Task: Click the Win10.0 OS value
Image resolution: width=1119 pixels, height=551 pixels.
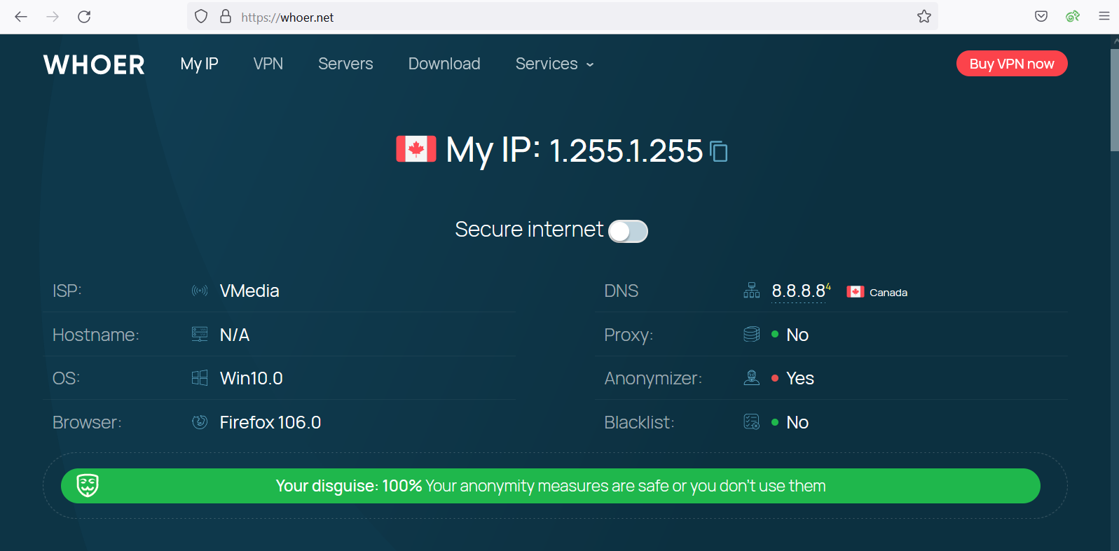Action: click(x=252, y=378)
